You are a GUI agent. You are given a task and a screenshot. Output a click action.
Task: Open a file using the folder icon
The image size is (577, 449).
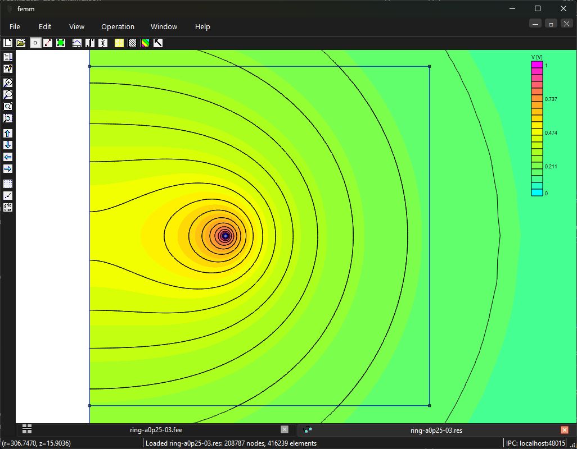click(x=21, y=43)
